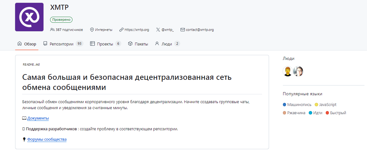
Task: Filter repositories by Быстрый language
Action: click(x=338, y=113)
